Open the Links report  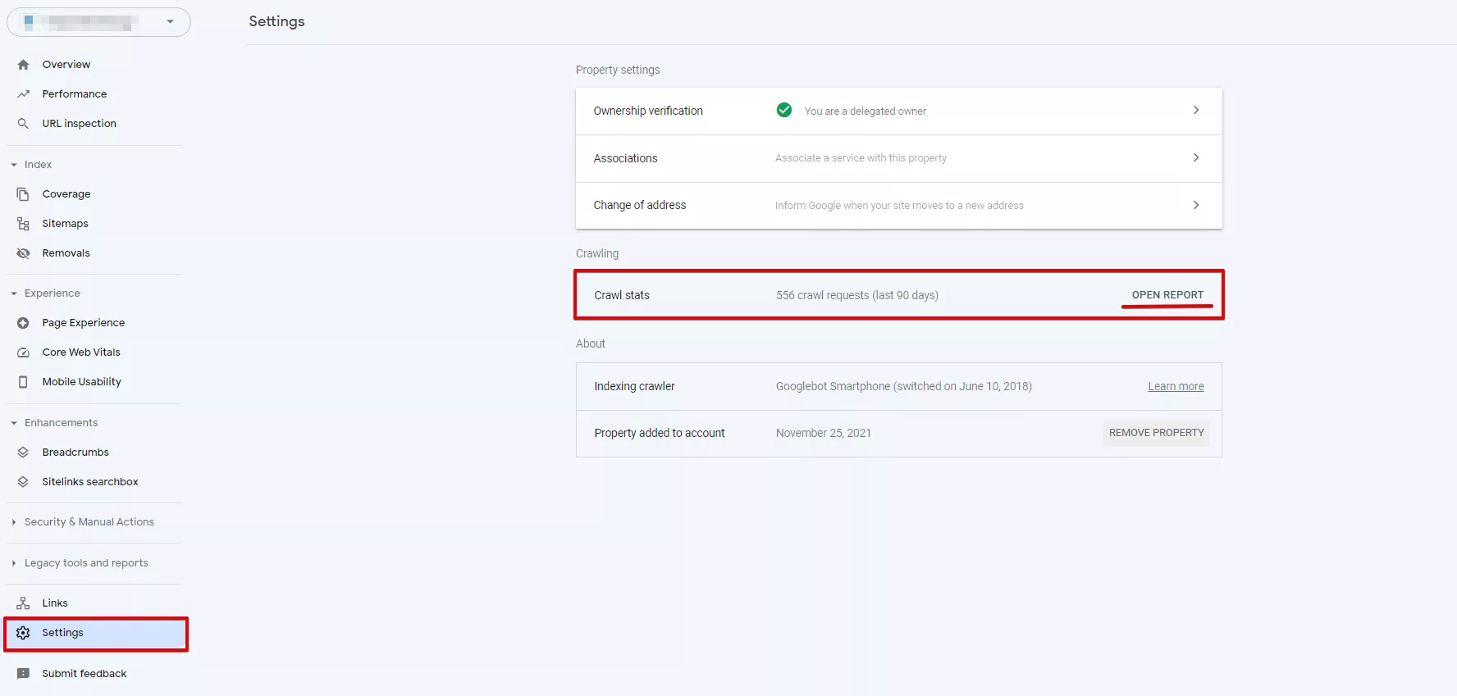(55, 603)
